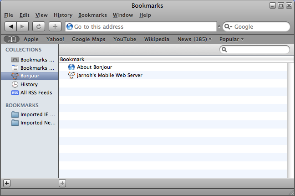Open the History menu in menu bar

click(x=63, y=15)
